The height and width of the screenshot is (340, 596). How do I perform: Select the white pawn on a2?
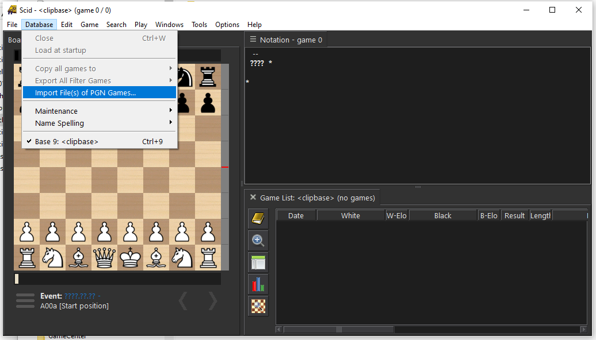(27, 232)
